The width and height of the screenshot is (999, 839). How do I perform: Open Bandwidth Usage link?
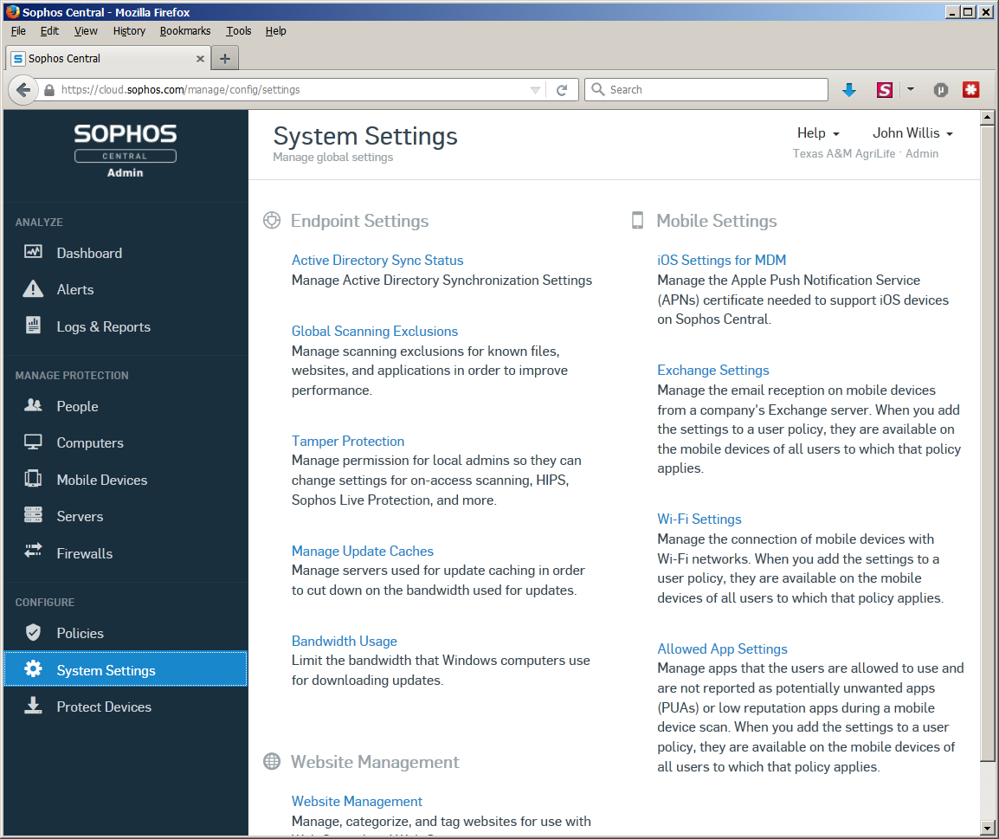(344, 641)
